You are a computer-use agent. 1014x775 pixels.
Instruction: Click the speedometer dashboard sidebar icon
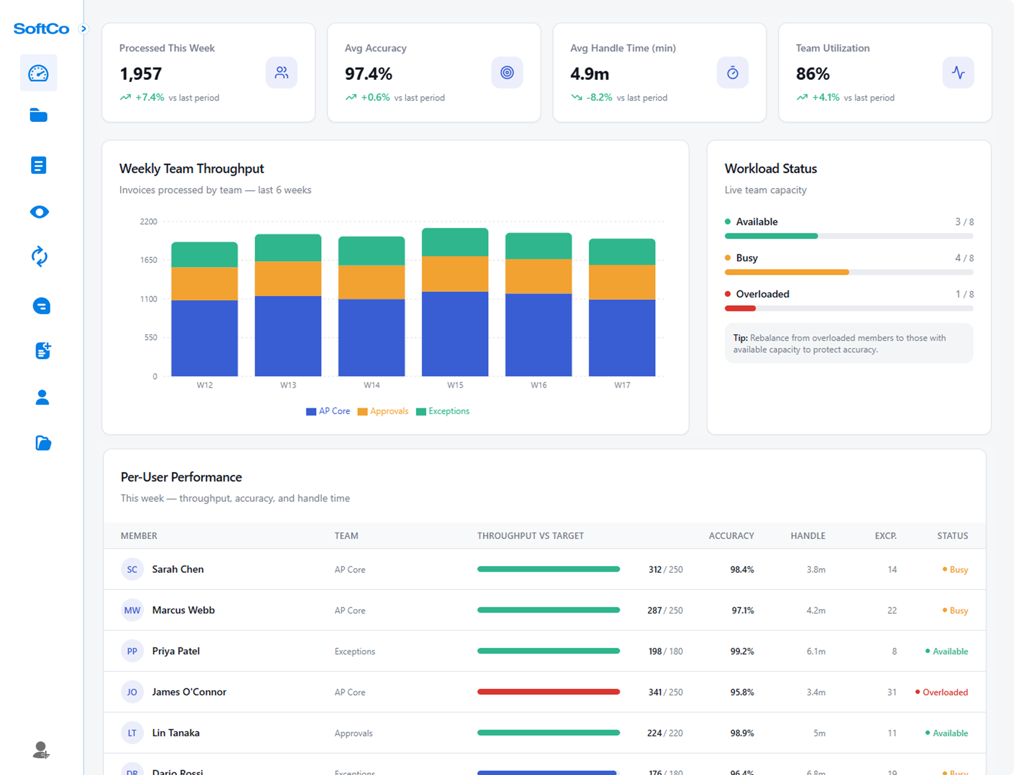[x=38, y=73]
